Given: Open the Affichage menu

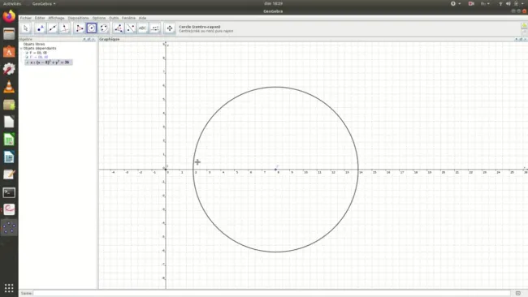Looking at the screenshot, I should pyautogui.click(x=56, y=18).
